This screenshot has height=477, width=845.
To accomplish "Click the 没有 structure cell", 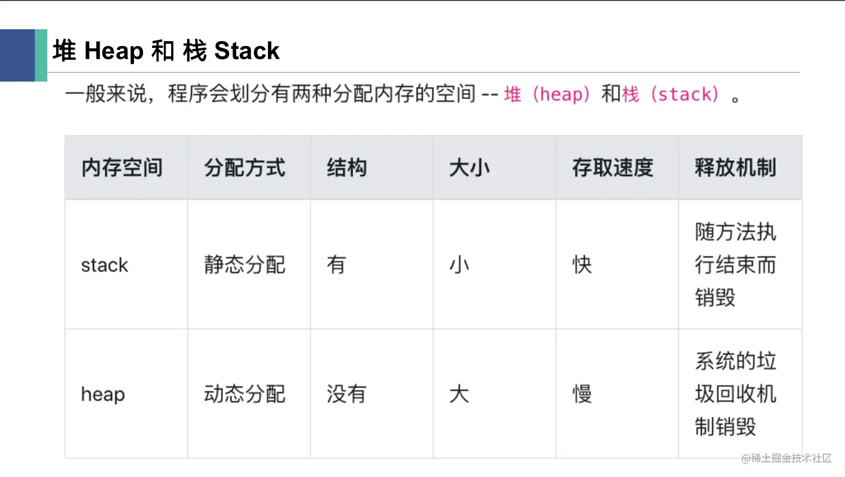I will coord(372,394).
